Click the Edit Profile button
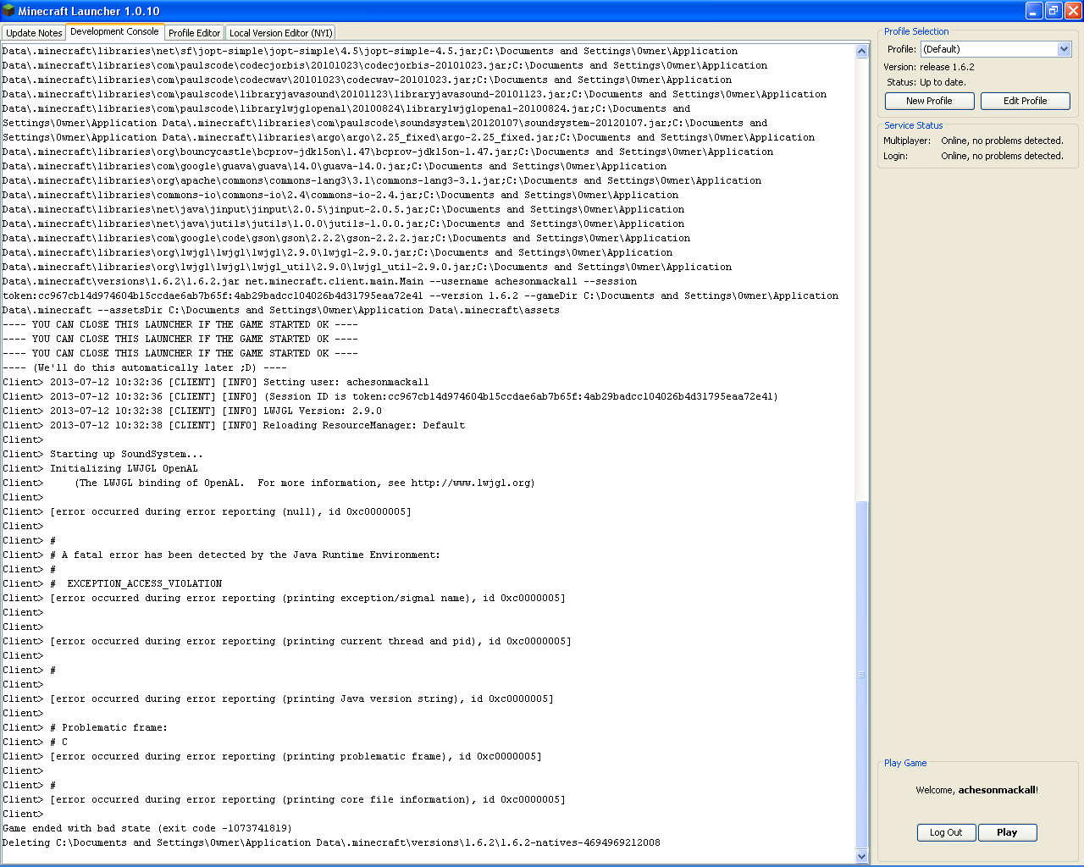This screenshot has width=1084, height=867. (x=1025, y=101)
